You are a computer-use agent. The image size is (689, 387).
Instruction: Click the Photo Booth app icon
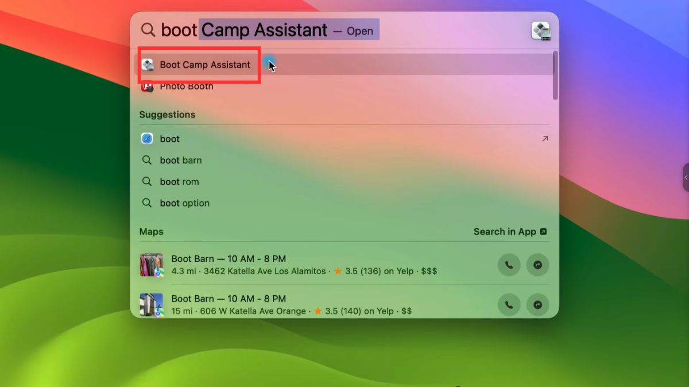(148, 87)
